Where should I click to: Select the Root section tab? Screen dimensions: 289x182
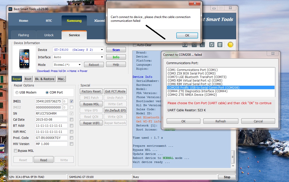click(x=28, y=79)
